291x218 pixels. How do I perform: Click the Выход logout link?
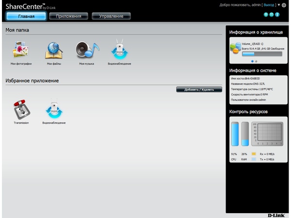click(x=269, y=5)
